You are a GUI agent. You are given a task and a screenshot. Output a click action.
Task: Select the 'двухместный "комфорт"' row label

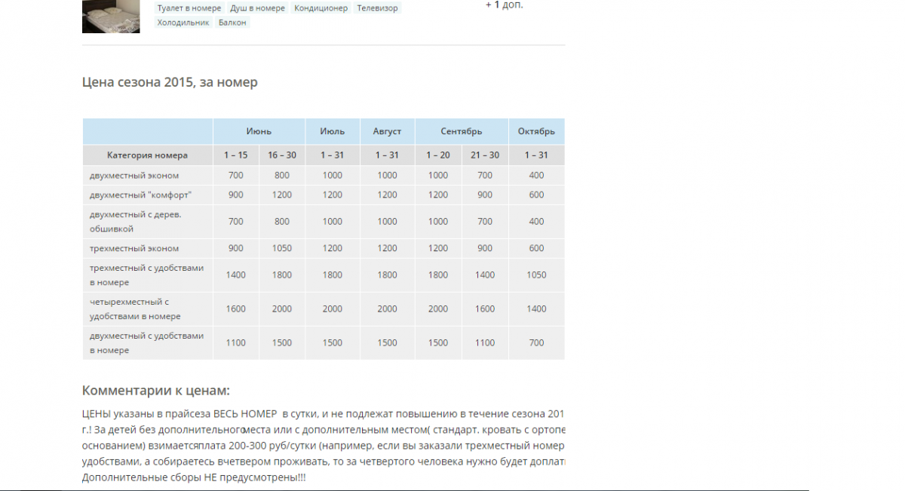(x=140, y=195)
